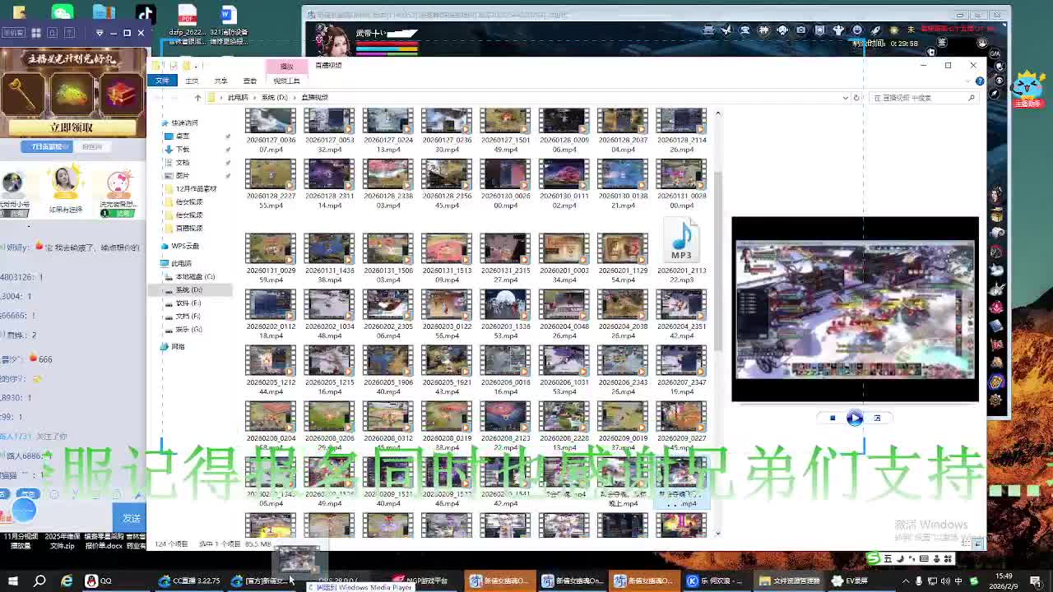Open the PDF file on the desktop
This screenshot has width=1053, height=592.
pyautogui.click(x=187, y=23)
